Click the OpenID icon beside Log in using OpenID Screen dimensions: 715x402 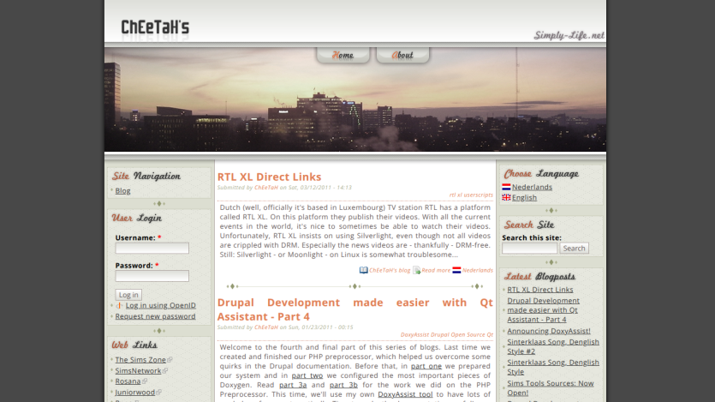pyautogui.click(x=120, y=306)
